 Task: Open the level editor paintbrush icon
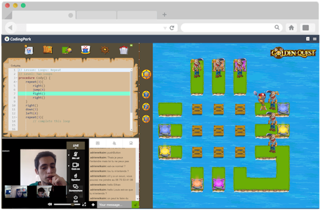[67, 50]
